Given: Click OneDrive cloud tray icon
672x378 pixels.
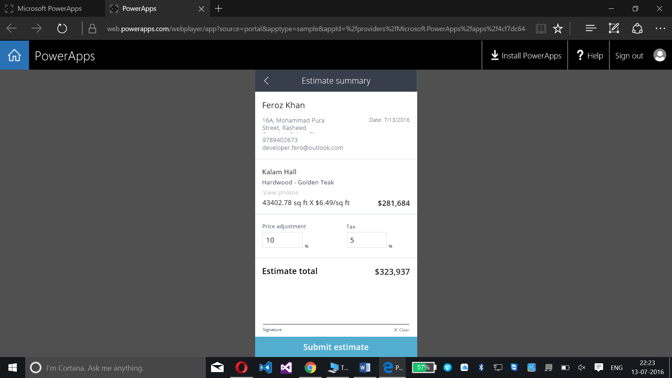Looking at the screenshot, I should pyautogui.click(x=464, y=367).
